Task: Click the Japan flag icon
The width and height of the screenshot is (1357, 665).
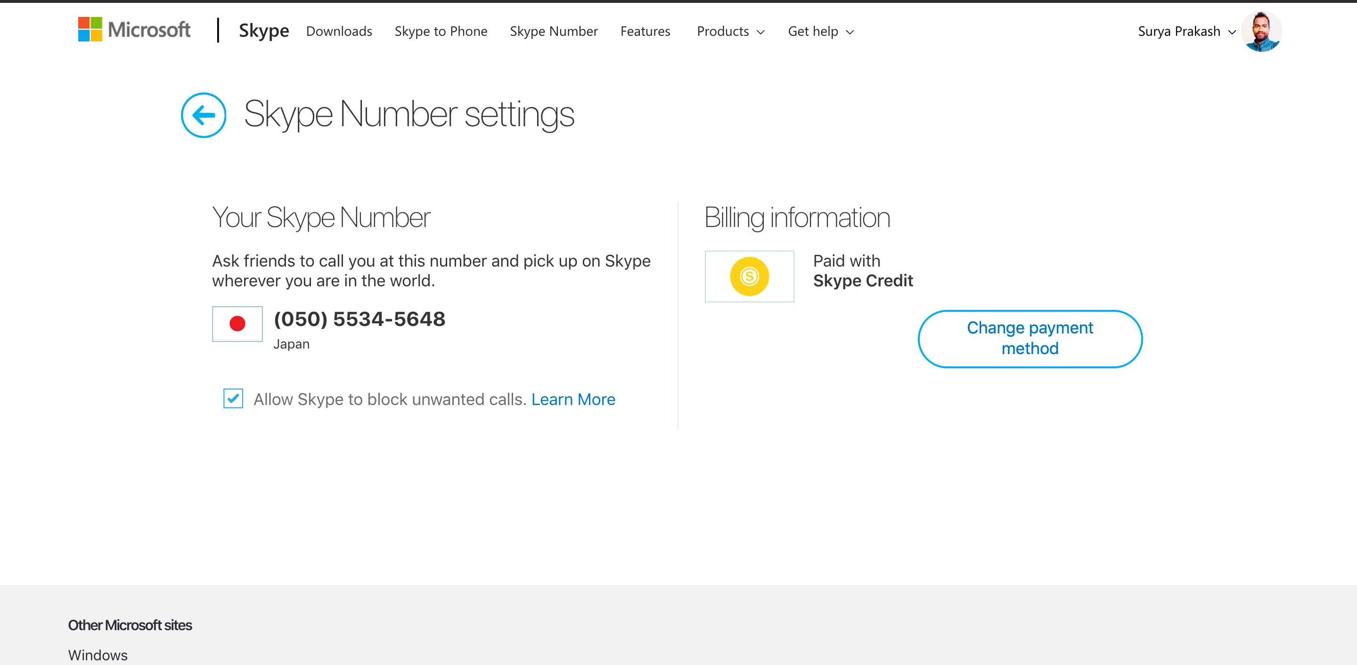Action: [237, 324]
